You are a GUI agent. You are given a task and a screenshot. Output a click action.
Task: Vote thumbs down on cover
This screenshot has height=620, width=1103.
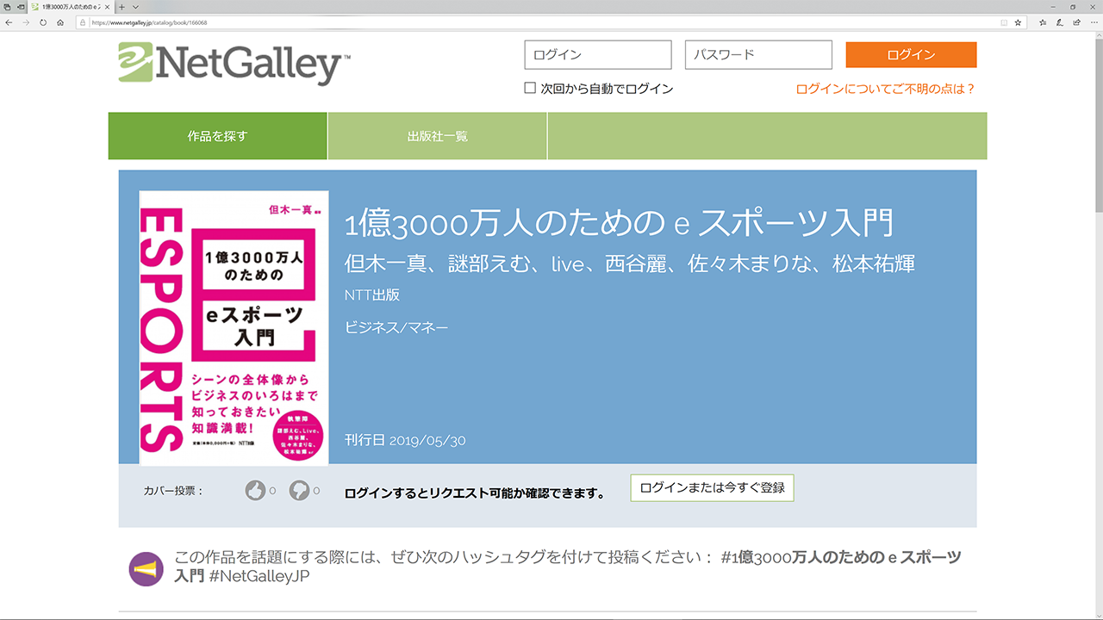[x=299, y=490]
